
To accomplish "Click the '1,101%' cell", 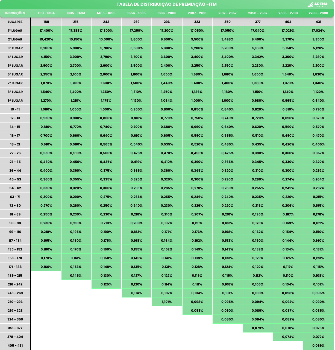I will coord(167,302).
